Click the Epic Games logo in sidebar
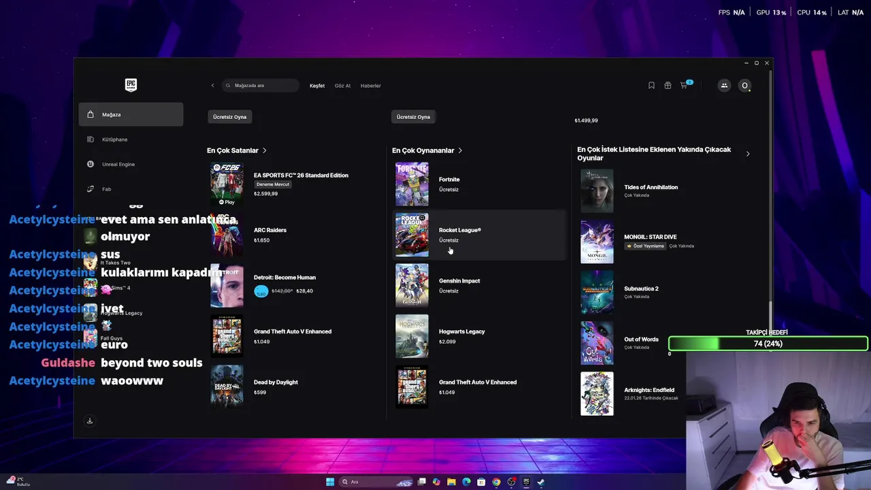 (131, 84)
